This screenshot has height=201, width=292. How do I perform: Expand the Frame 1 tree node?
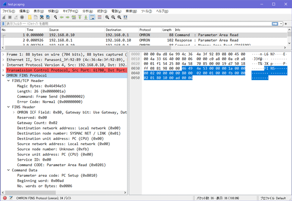click(x=3, y=54)
